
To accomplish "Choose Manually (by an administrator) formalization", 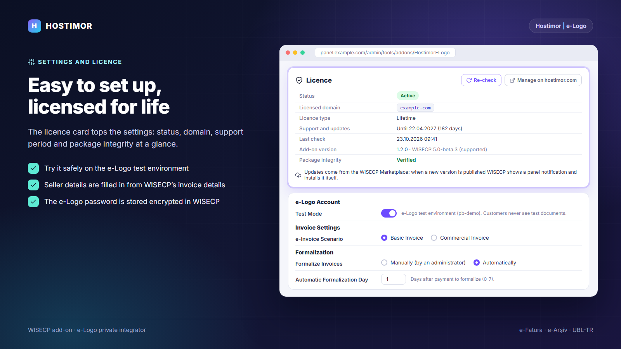I will point(384,263).
